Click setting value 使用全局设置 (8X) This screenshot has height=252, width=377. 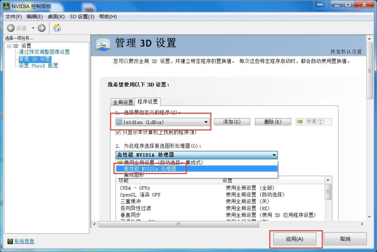coord(248,208)
